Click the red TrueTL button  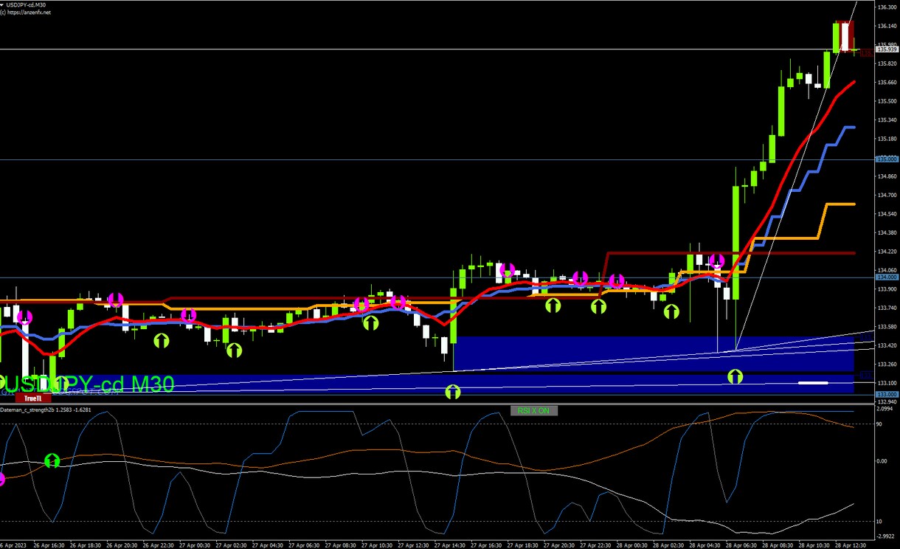[34, 398]
